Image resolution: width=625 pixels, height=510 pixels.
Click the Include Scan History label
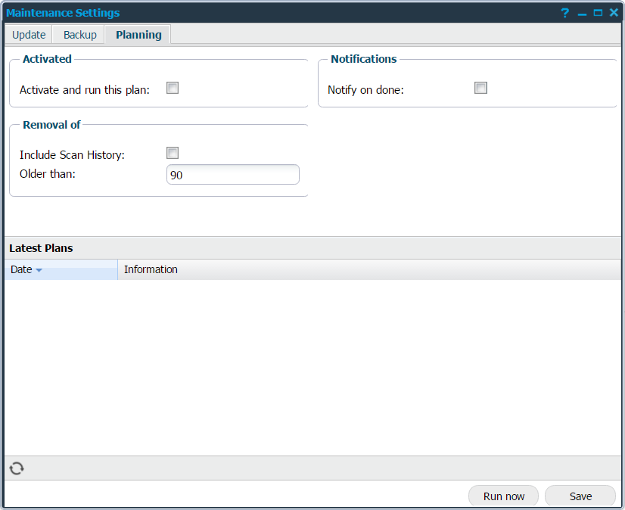tap(72, 154)
